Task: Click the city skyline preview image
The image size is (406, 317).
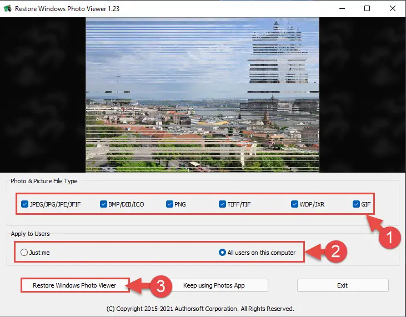Action: point(203,95)
